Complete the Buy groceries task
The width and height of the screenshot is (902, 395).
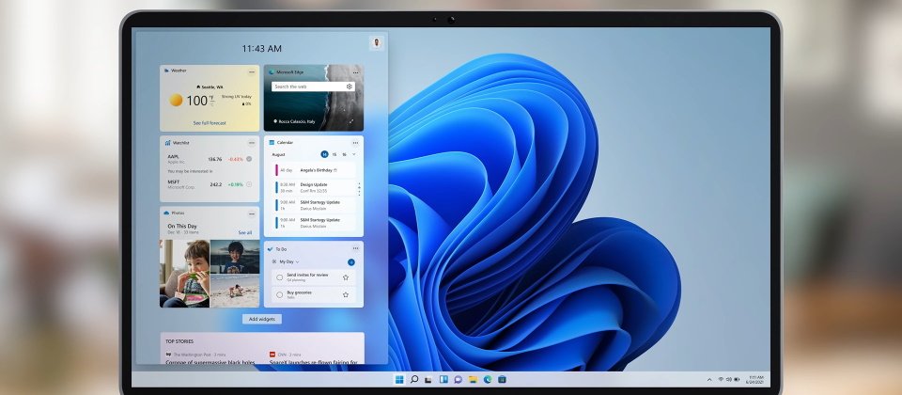point(280,294)
